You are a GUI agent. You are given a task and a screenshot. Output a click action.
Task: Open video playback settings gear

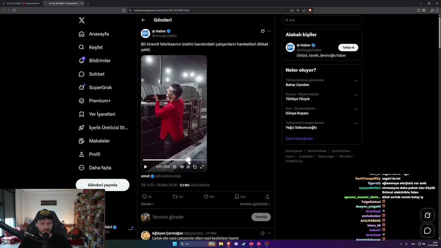pos(188,167)
